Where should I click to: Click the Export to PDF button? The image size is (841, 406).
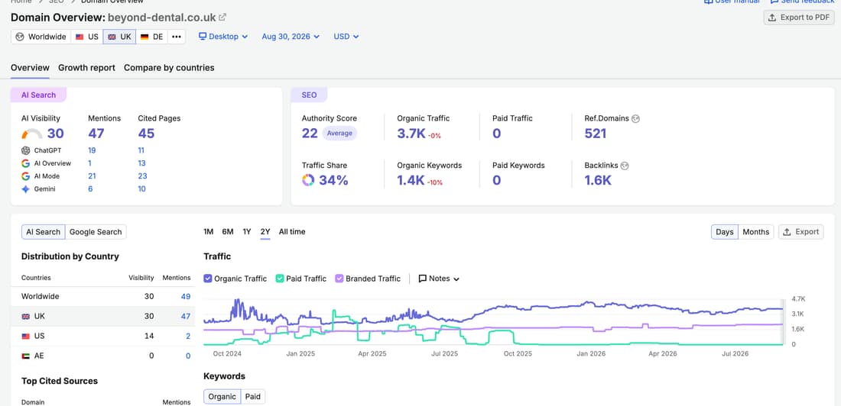click(799, 17)
